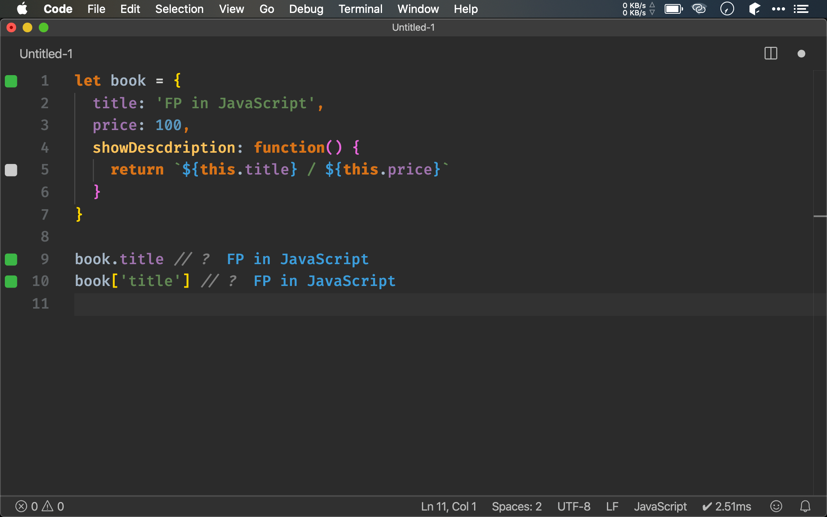
Task: Click the Quokka 2.51ms timing indicator
Action: point(726,506)
